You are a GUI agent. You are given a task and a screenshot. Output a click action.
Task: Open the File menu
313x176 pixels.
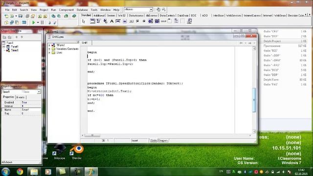[7, 10]
